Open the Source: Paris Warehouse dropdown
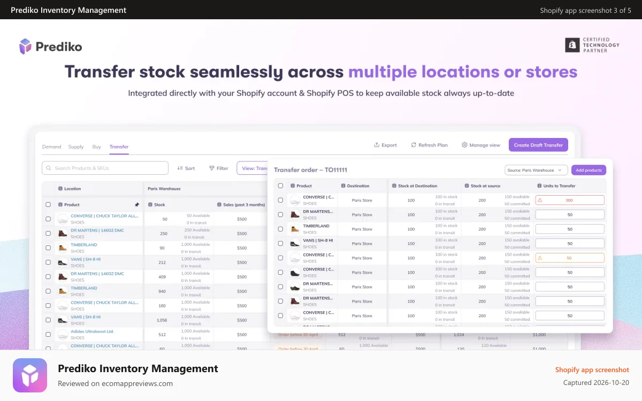 click(x=536, y=170)
